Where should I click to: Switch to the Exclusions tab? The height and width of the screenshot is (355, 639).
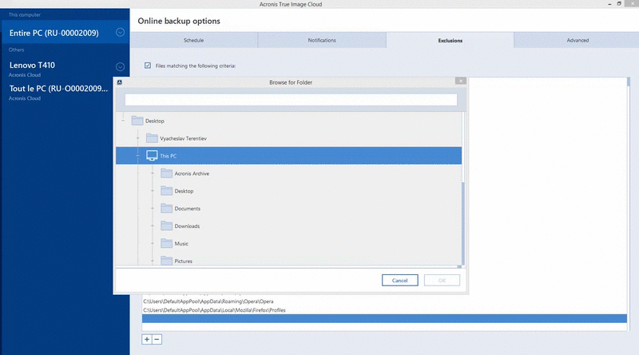(450, 41)
